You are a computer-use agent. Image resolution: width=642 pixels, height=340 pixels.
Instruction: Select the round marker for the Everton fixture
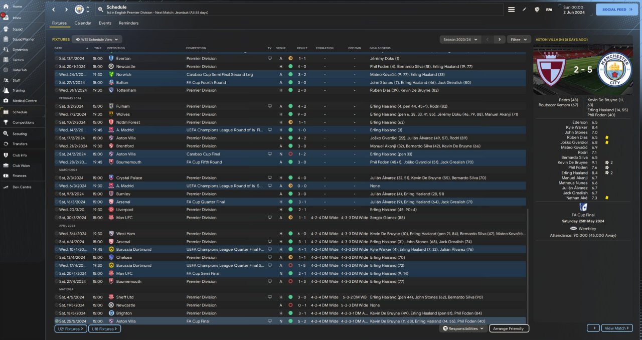point(57,58)
